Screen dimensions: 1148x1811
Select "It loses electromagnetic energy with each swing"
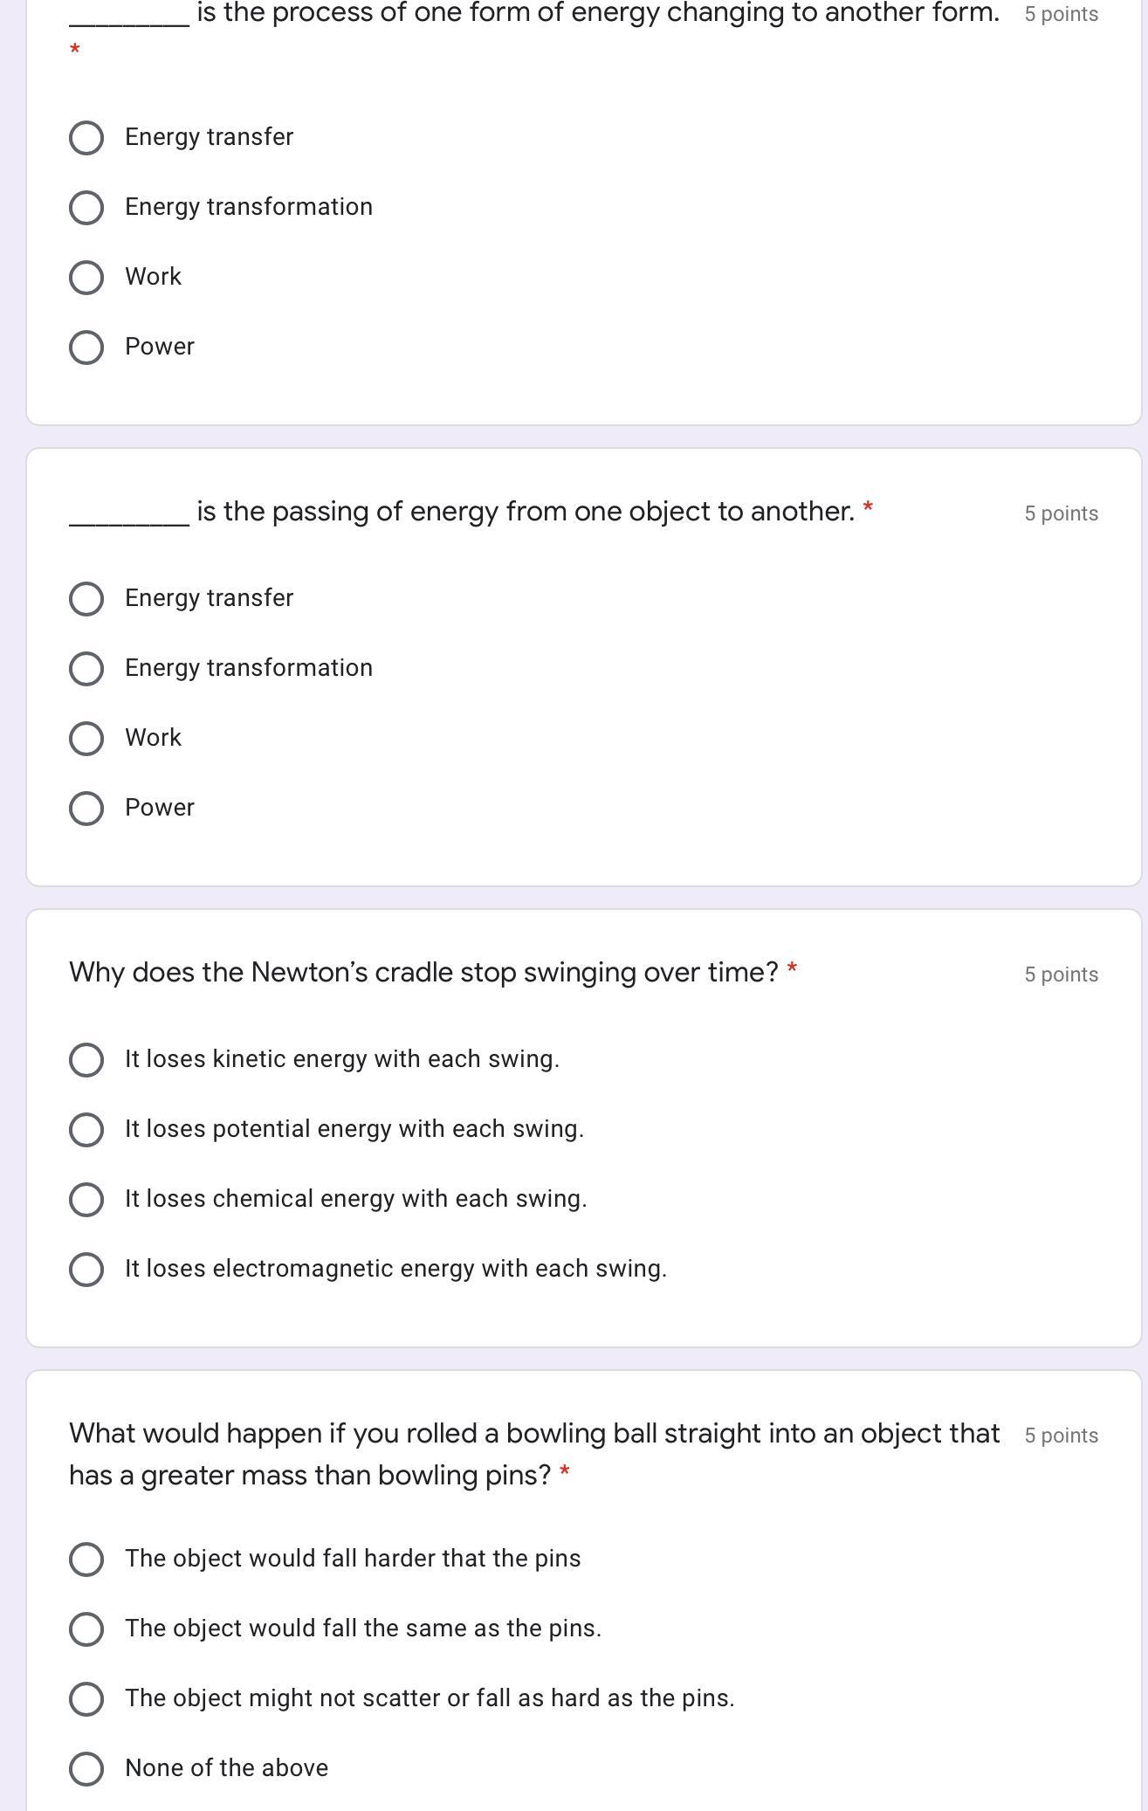[86, 1270]
